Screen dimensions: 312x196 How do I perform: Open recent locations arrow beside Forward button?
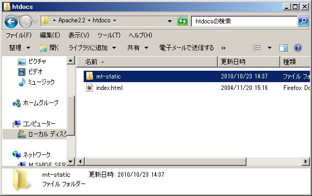pos(35,21)
